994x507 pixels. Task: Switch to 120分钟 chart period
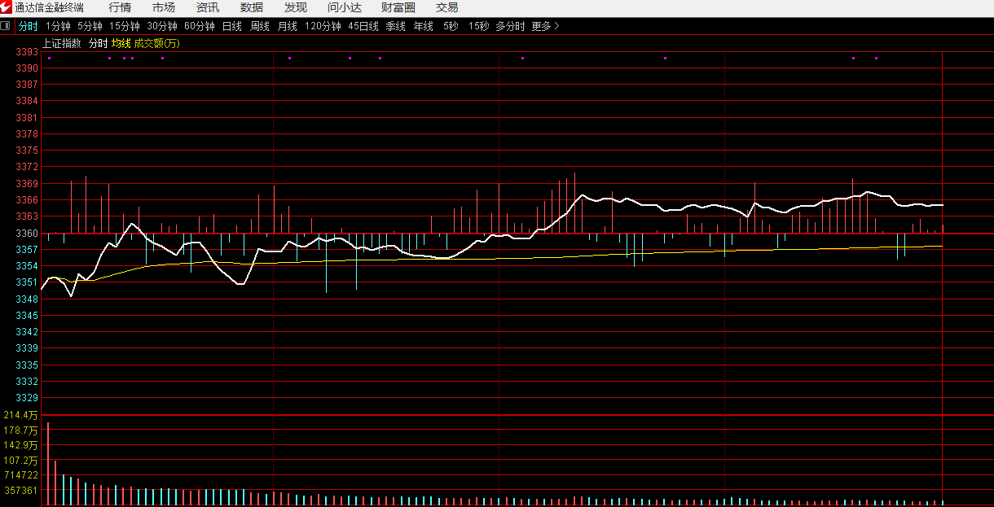pos(323,26)
